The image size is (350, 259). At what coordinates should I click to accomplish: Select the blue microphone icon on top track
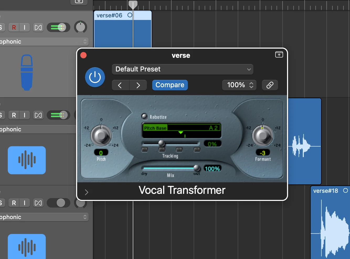[x=26, y=72]
